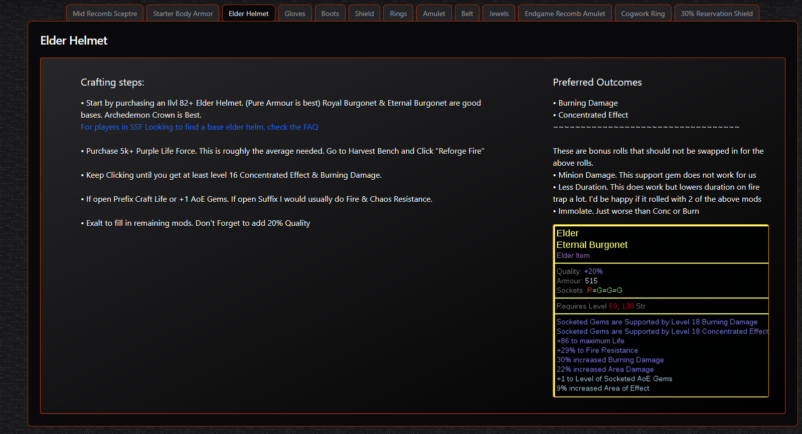The width and height of the screenshot is (802, 434).
Task: Click the Crafting steps heading
Action: 112,83
